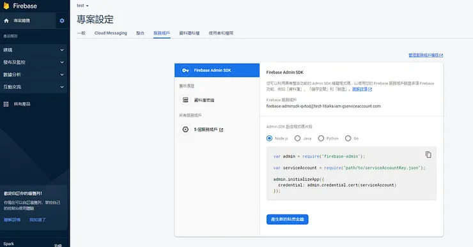Image resolution: width=473 pixels, height=247 pixels.
Task: Click external link icon in top-right manage link
Action: click(441, 56)
